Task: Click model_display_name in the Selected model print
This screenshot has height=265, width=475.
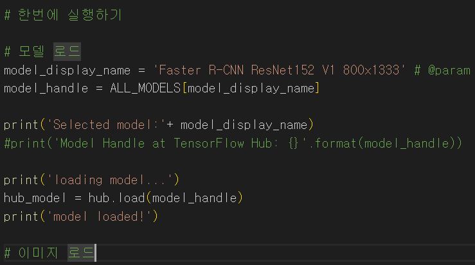Action: (244, 125)
